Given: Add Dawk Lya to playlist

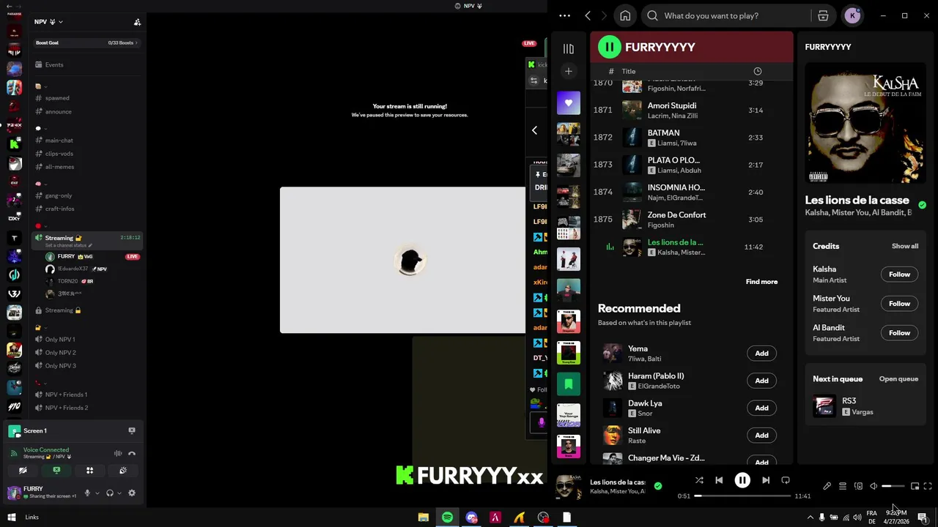Looking at the screenshot, I should (x=761, y=408).
